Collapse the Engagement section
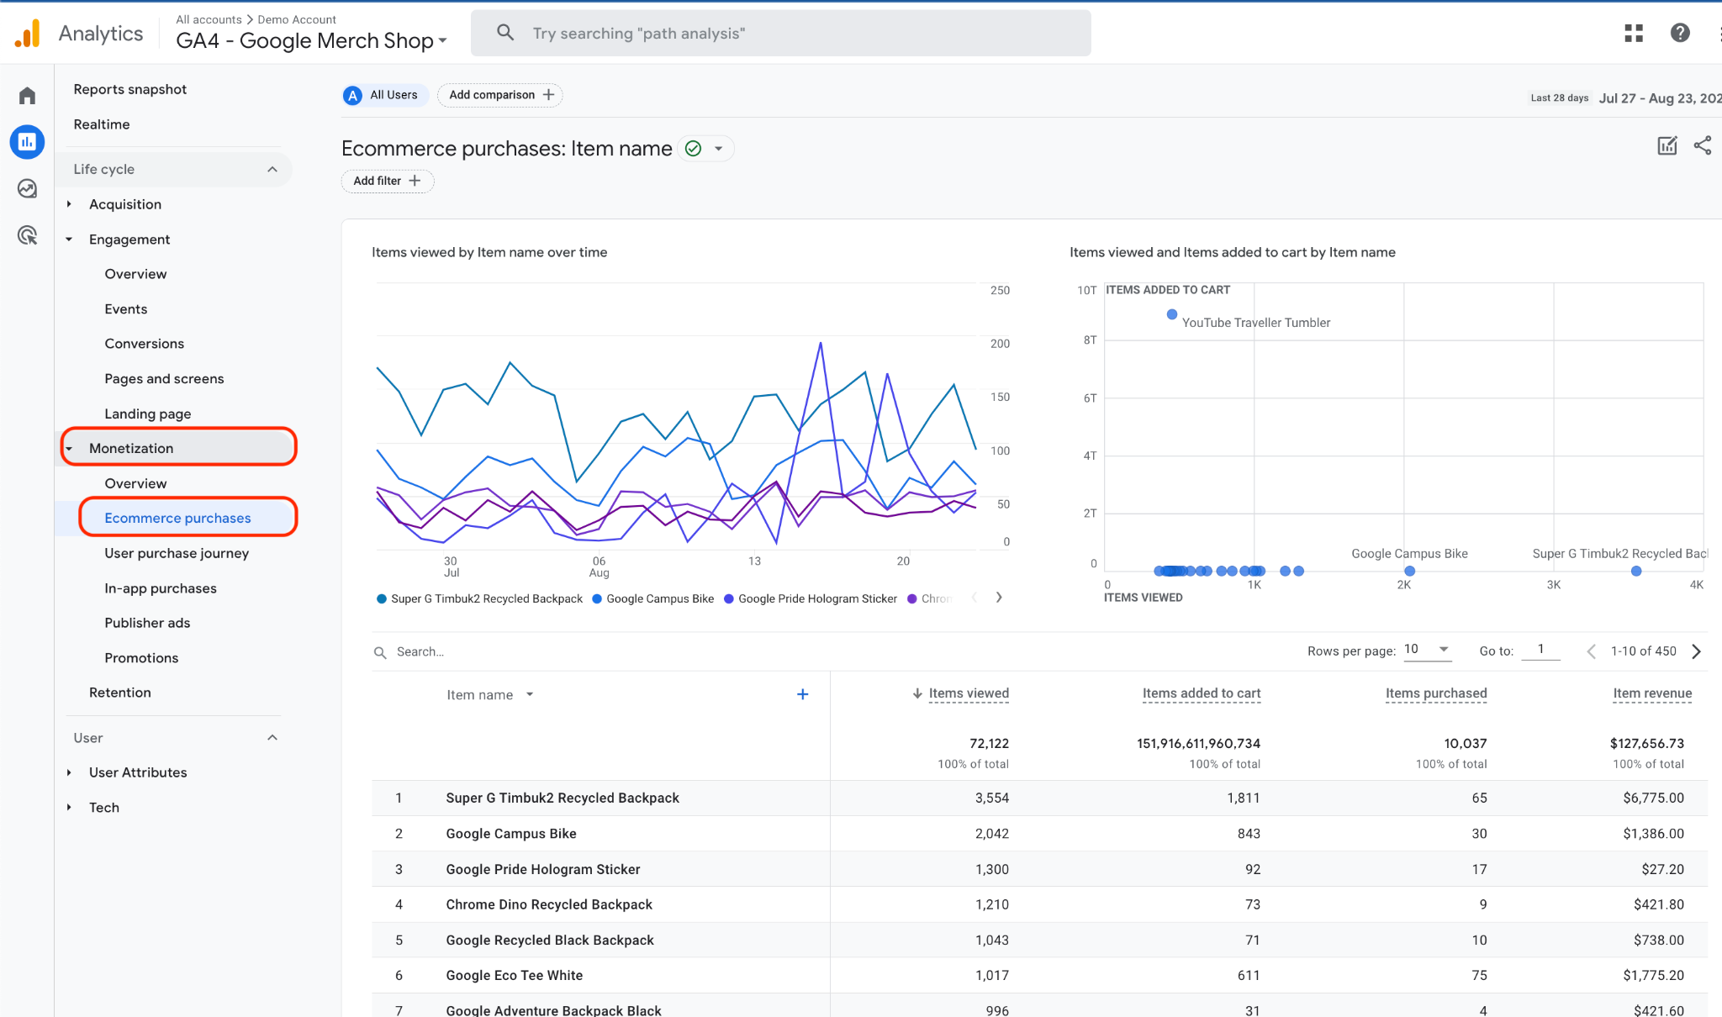This screenshot has height=1017, width=1722. click(x=69, y=240)
